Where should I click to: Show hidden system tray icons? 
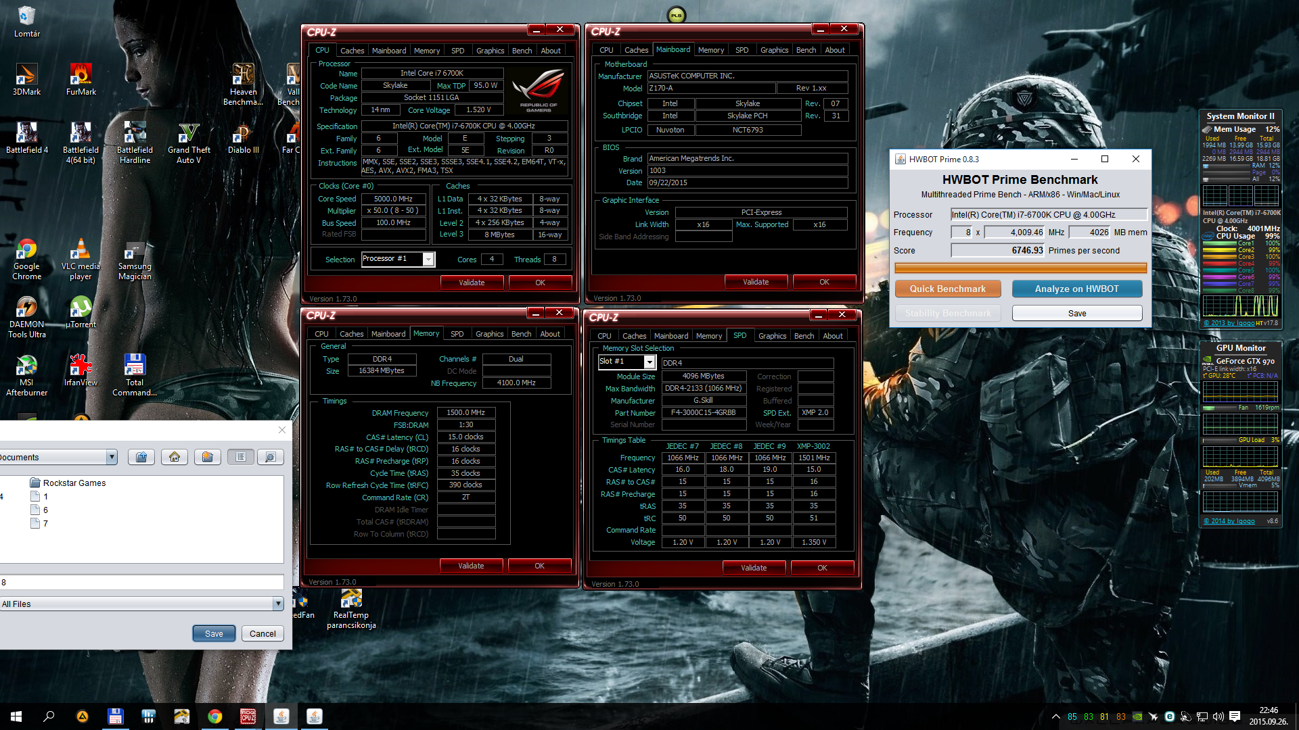[1055, 716]
